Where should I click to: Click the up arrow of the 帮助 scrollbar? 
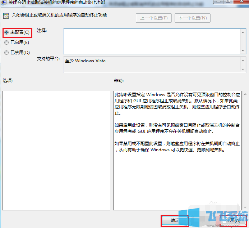pos(245,94)
